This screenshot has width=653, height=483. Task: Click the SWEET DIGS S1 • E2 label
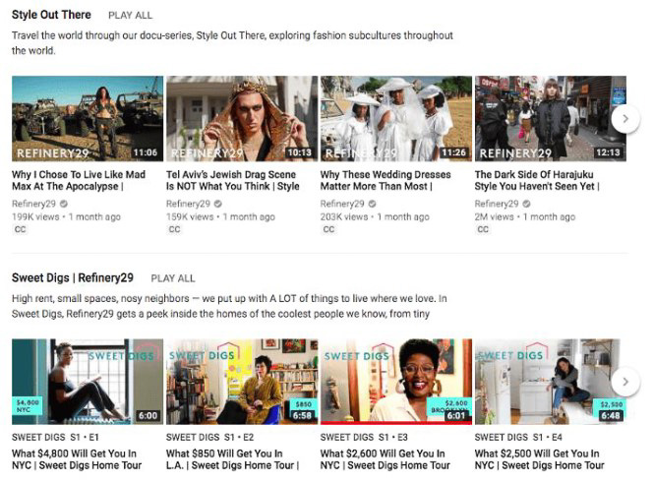pyautogui.click(x=209, y=437)
